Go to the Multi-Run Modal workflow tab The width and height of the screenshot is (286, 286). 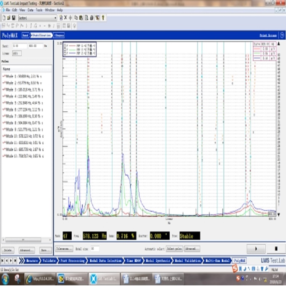pos(217,261)
